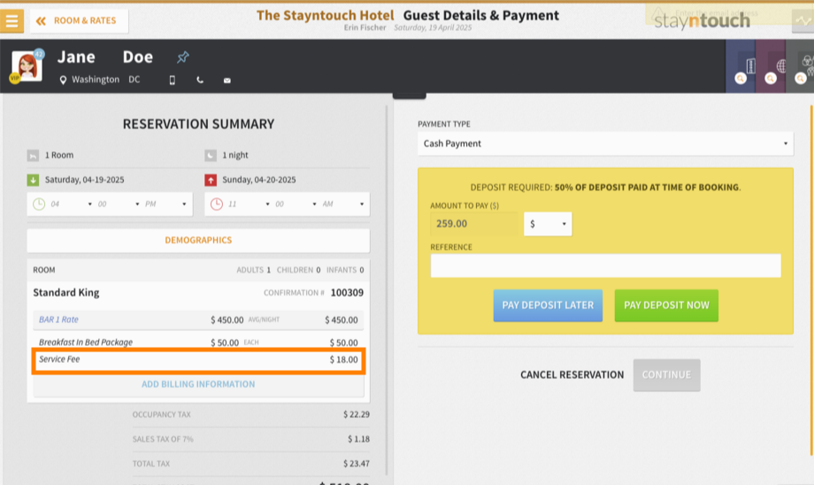Open the Payment Type Cash Payment dropdown
The width and height of the screenshot is (814, 485).
[605, 144]
